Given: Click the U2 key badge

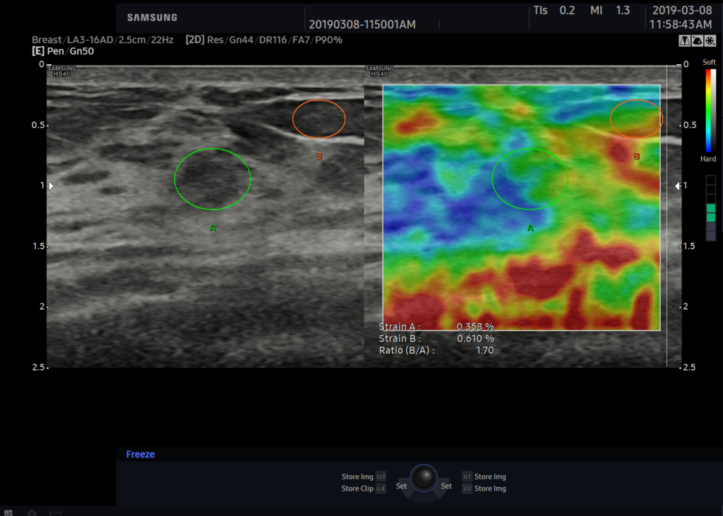Looking at the screenshot, I should (x=467, y=488).
